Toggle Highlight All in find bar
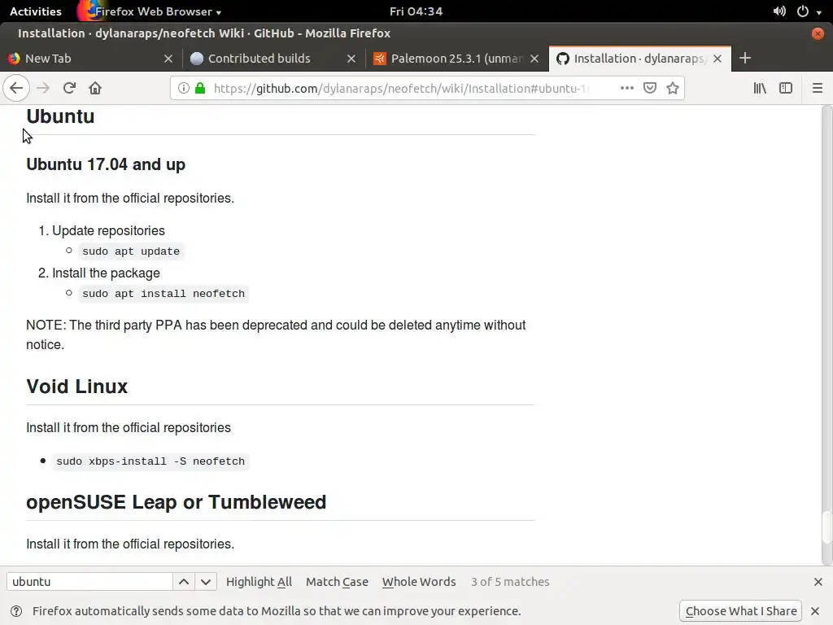This screenshot has height=625, width=833. click(259, 581)
